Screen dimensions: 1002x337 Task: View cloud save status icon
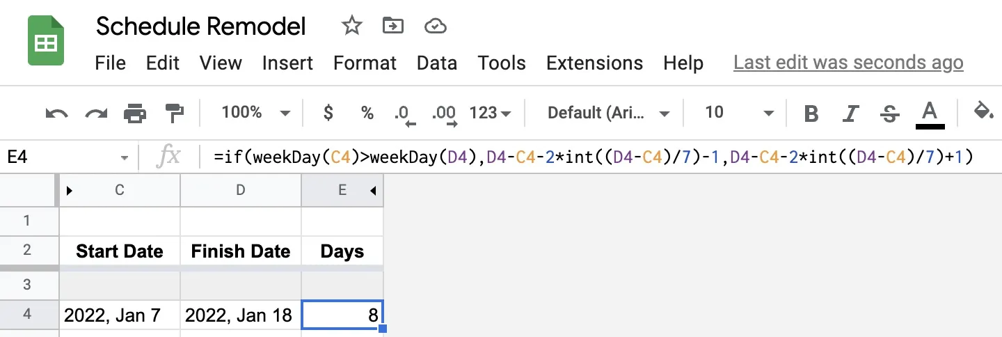click(435, 26)
